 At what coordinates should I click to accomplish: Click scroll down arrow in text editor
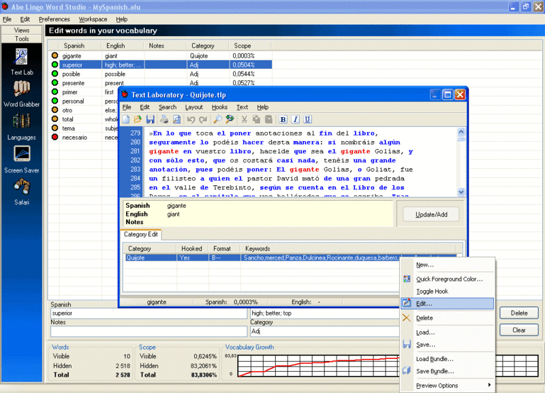tap(461, 192)
